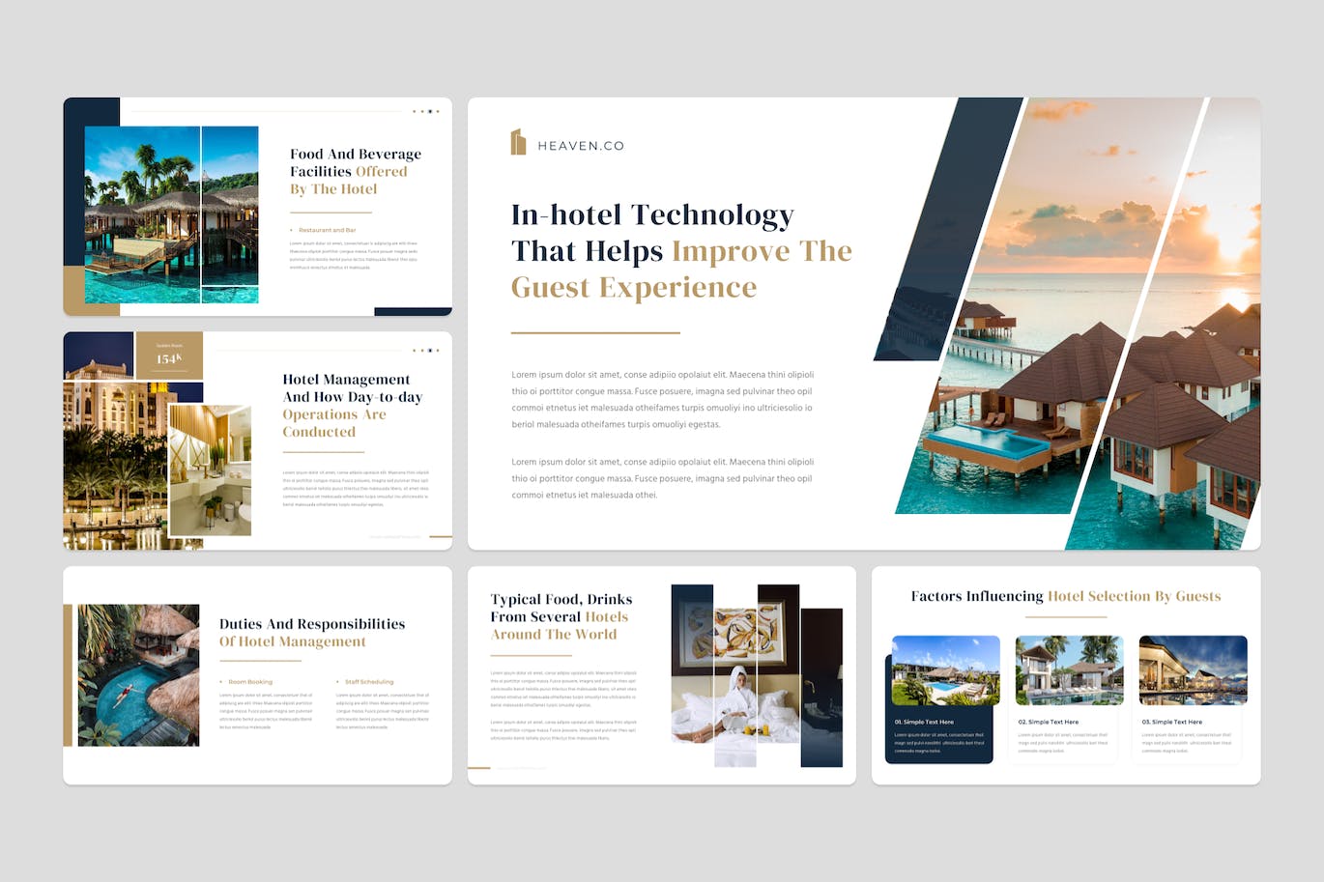This screenshot has height=882, width=1324.
Task: Click the HEAVEN.CO brand name text
Action: click(581, 146)
